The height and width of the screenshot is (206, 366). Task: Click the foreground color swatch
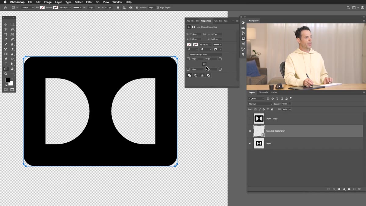pyautogui.click(x=8, y=80)
